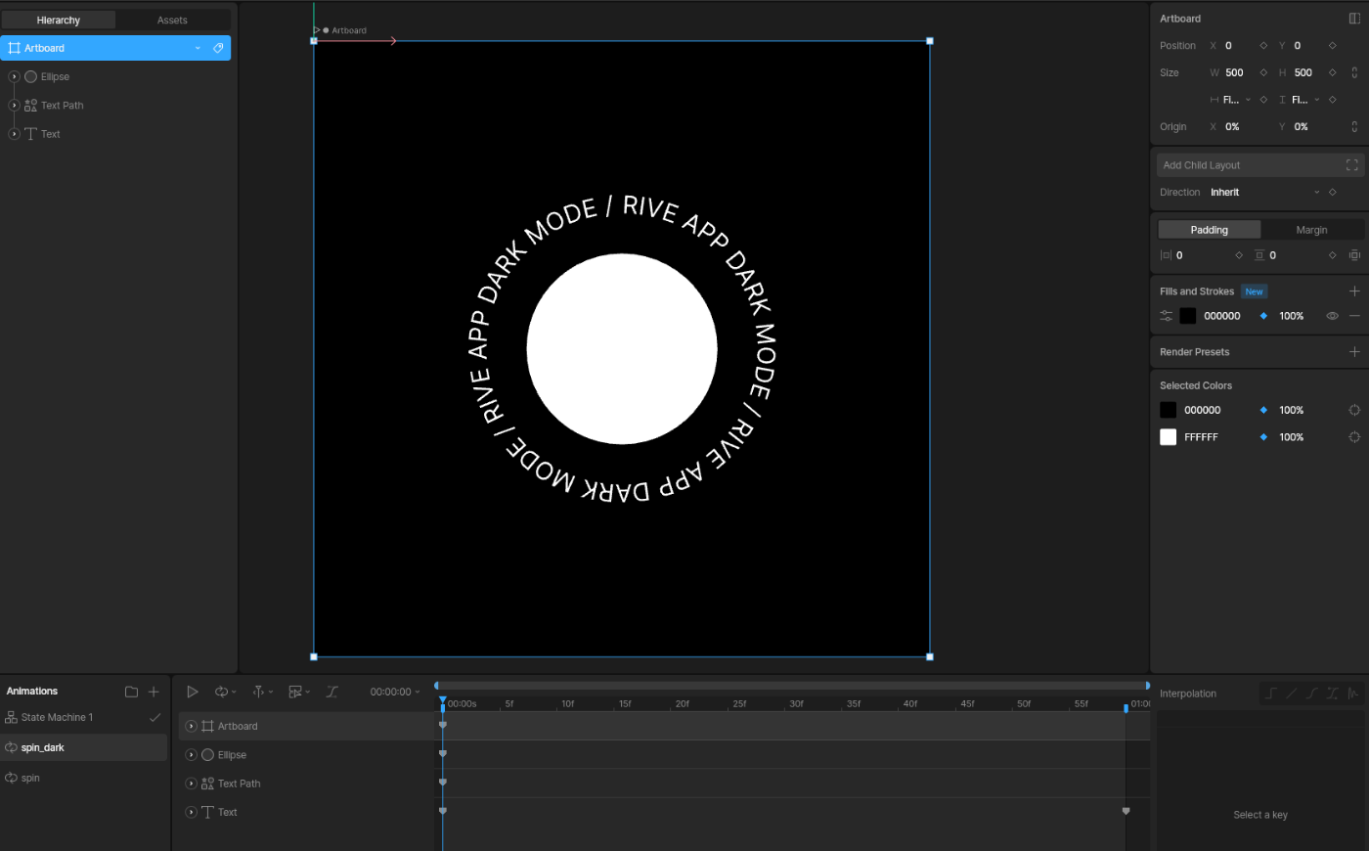The image size is (1369, 851).
Task: Switch to the Margin tab
Action: pyautogui.click(x=1311, y=230)
